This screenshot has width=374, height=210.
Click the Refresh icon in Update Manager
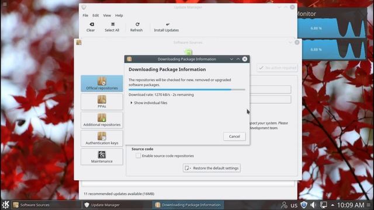tap(136, 27)
